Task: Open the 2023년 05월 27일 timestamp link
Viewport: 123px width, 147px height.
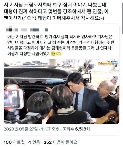Action: point(21,129)
